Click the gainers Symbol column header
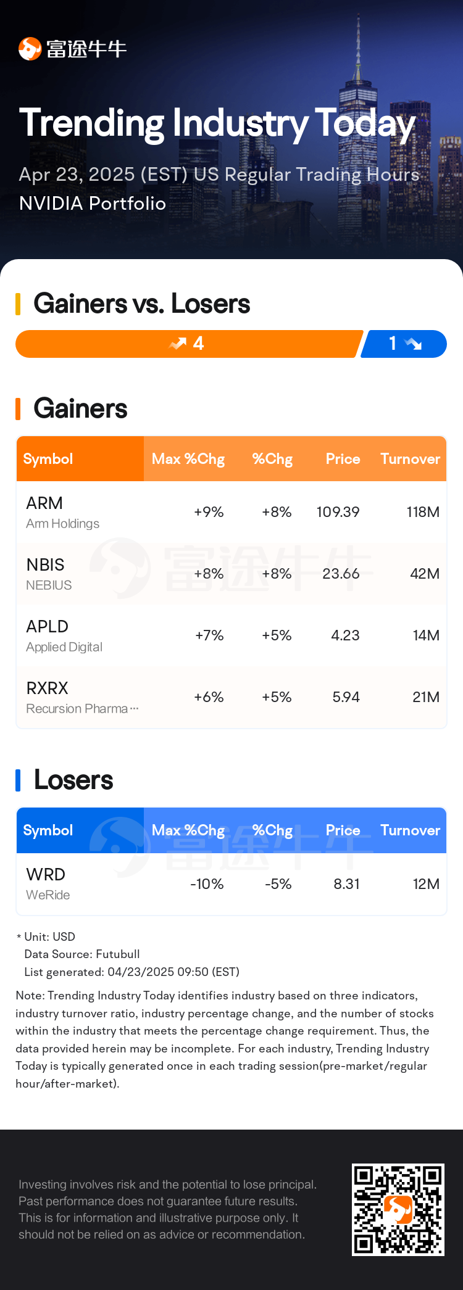463x1290 pixels. 48,459
